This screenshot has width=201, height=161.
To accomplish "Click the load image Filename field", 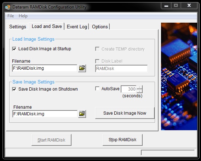I will click(x=45, y=68).
